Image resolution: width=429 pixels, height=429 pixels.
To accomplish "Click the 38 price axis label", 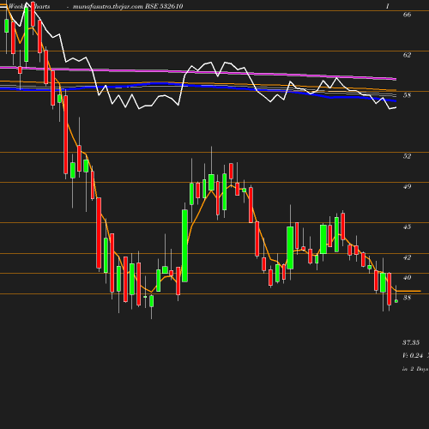I will [x=407, y=298].
